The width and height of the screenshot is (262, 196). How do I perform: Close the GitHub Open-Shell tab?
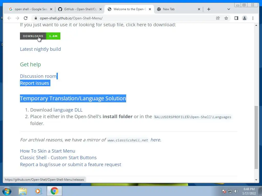100,9
